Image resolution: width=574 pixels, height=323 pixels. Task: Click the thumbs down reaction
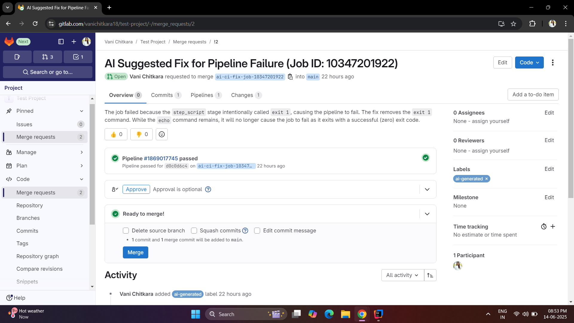141,134
